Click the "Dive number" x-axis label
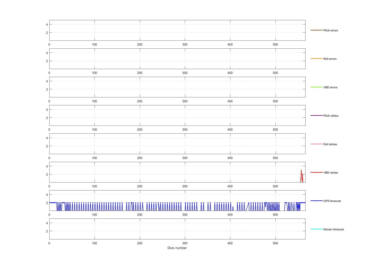This screenshot has height=269, width=379. coord(177,248)
